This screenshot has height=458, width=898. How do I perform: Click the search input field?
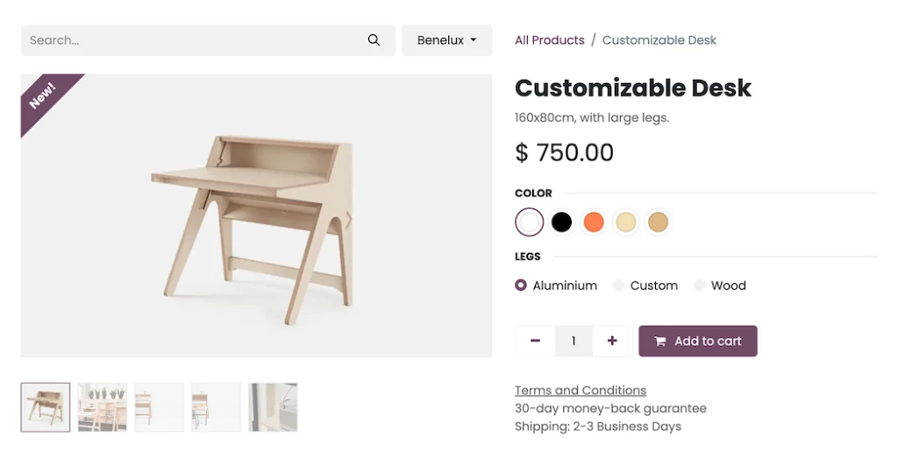[x=193, y=40]
